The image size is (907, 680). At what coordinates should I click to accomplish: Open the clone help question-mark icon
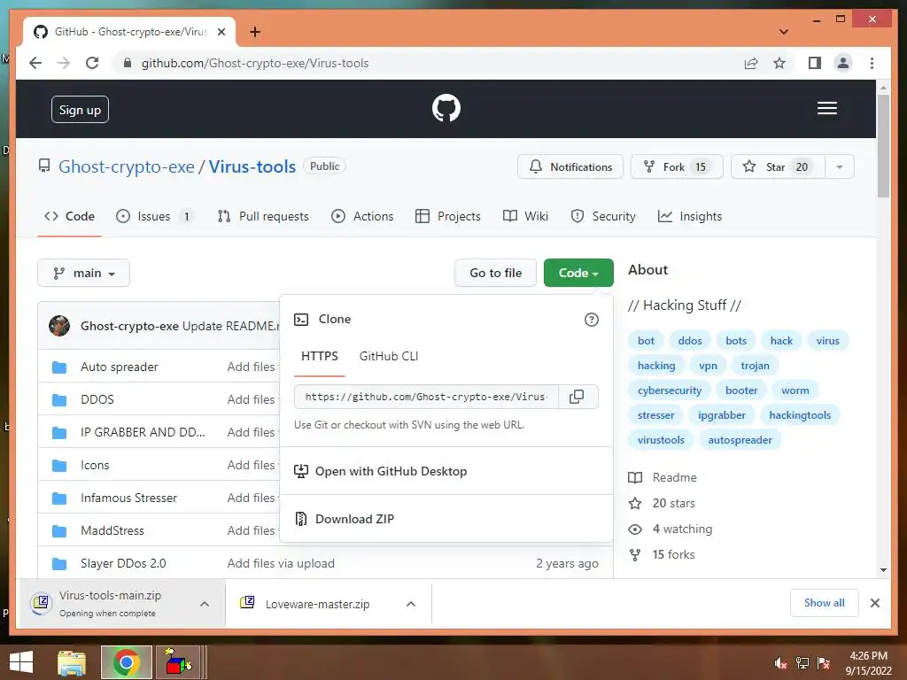tap(591, 320)
